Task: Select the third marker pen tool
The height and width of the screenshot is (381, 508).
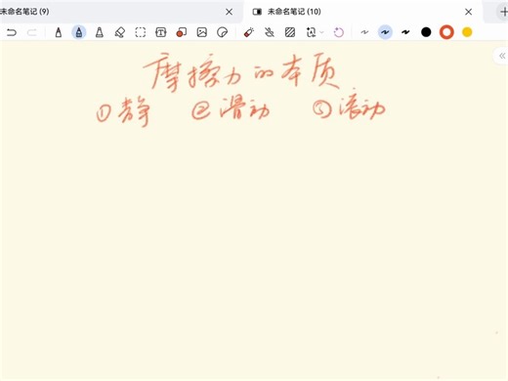Action: pyautogui.click(x=100, y=32)
